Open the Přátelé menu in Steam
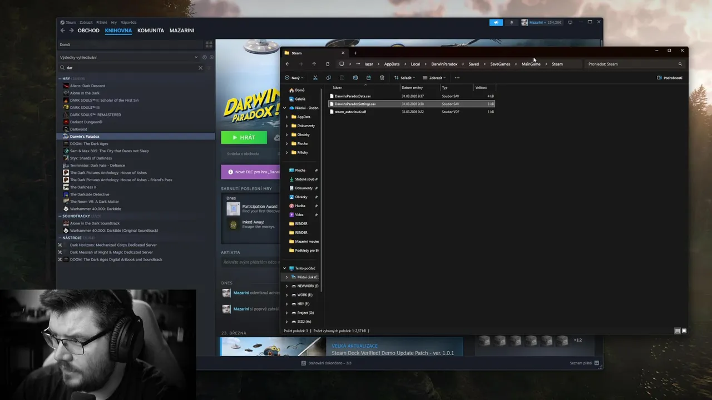 [102, 22]
